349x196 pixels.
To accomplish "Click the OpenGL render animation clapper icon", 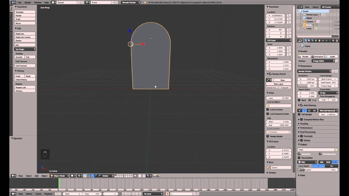I will (x=158, y=176).
